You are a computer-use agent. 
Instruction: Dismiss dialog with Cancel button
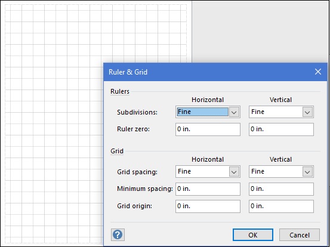300,235
